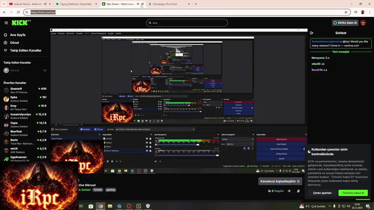Close the Homepage | Ria Online tab
This screenshot has width=374, height=210.
[x=189, y=4]
